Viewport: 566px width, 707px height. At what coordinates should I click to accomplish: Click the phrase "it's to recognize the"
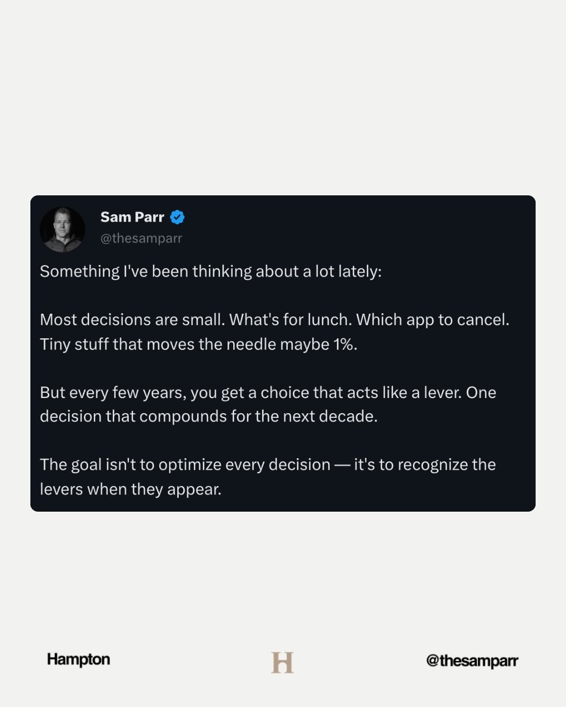424,465
